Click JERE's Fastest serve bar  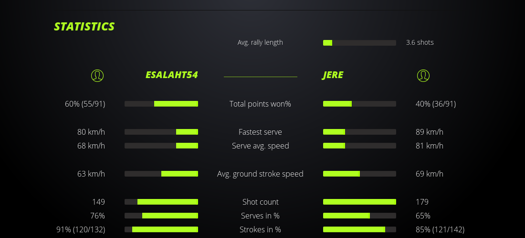(359, 132)
